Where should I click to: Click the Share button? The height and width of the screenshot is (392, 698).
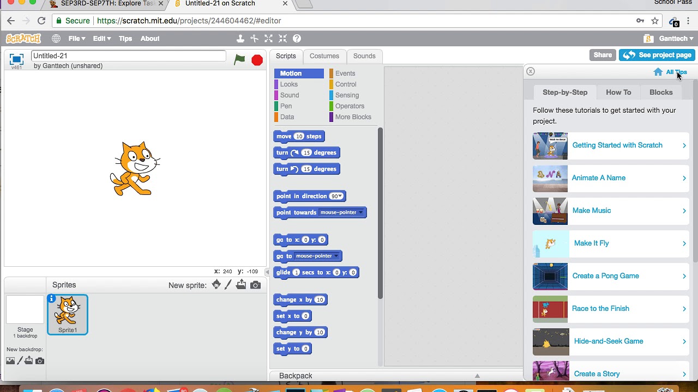coord(603,55)
